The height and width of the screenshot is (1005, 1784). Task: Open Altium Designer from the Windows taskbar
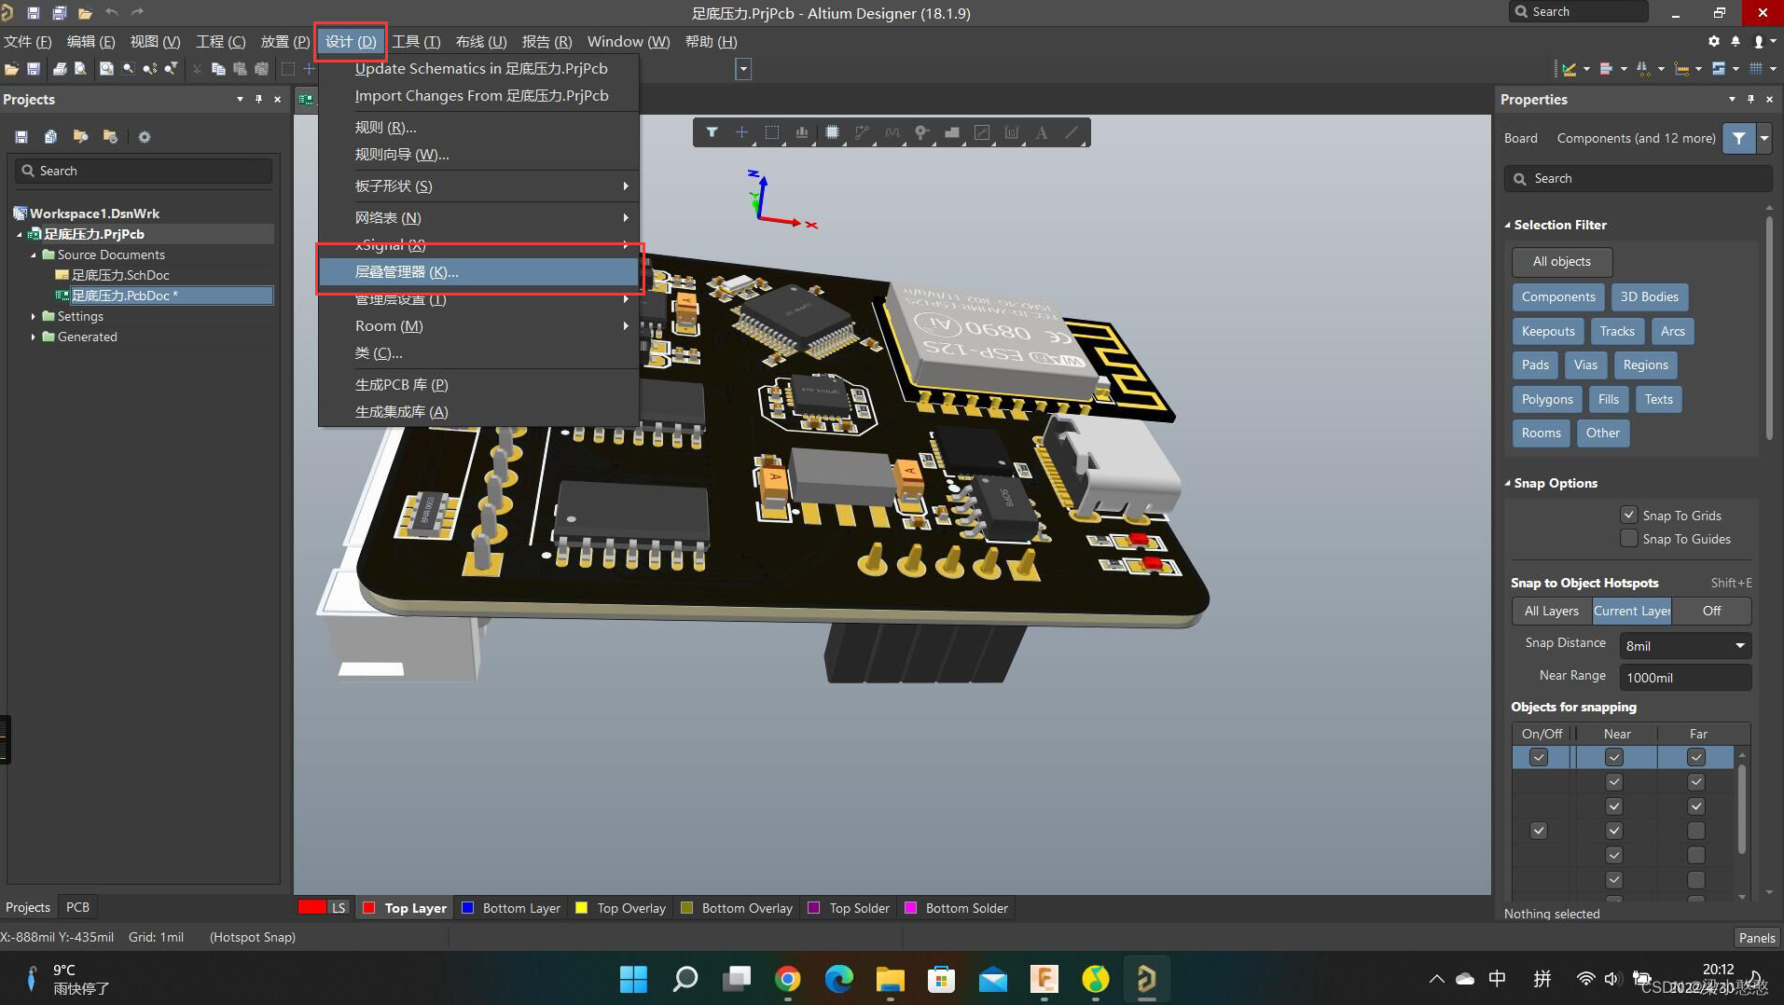click(x=1146, y=978)
